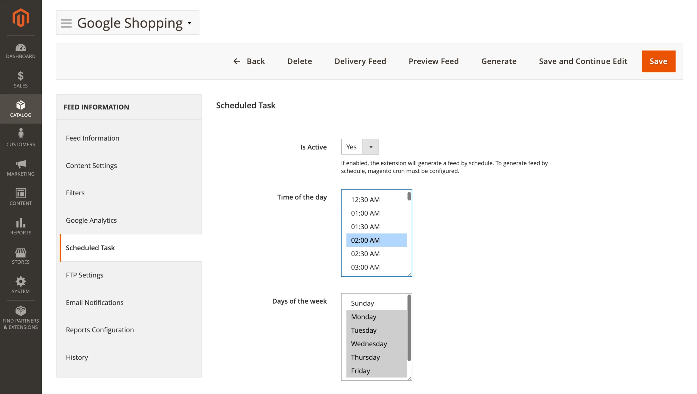Click the Feed Information menu item
Screen dimensions: 697x394
coord(93,138)
